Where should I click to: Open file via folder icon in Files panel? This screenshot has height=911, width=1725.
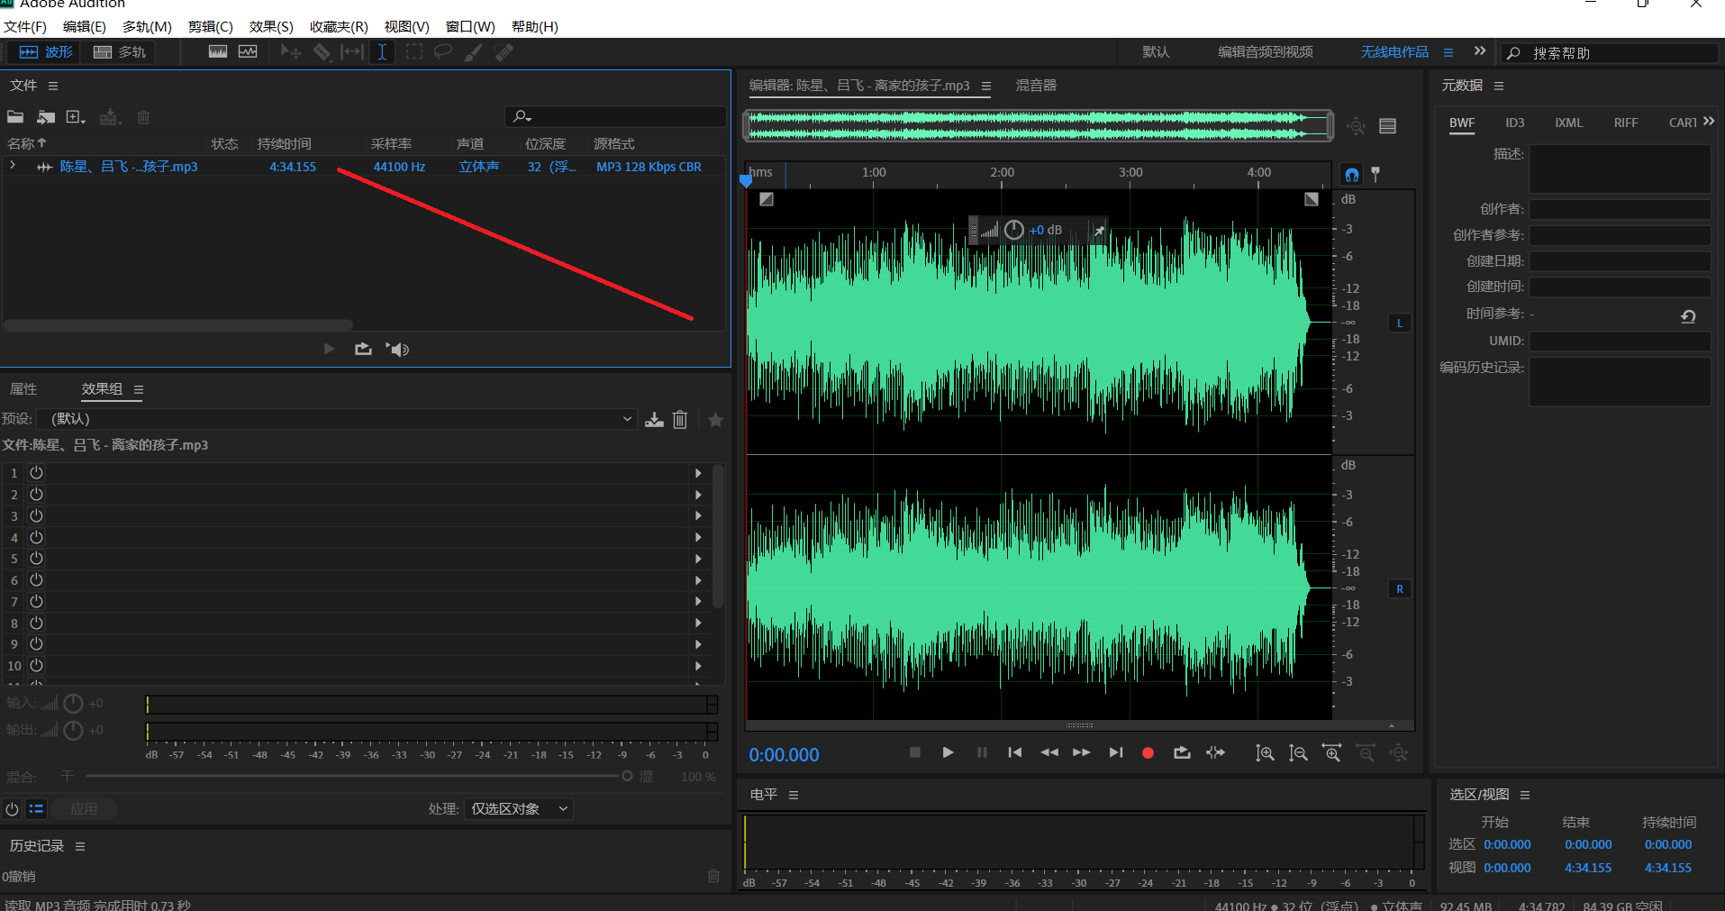[x=15, y=117]
